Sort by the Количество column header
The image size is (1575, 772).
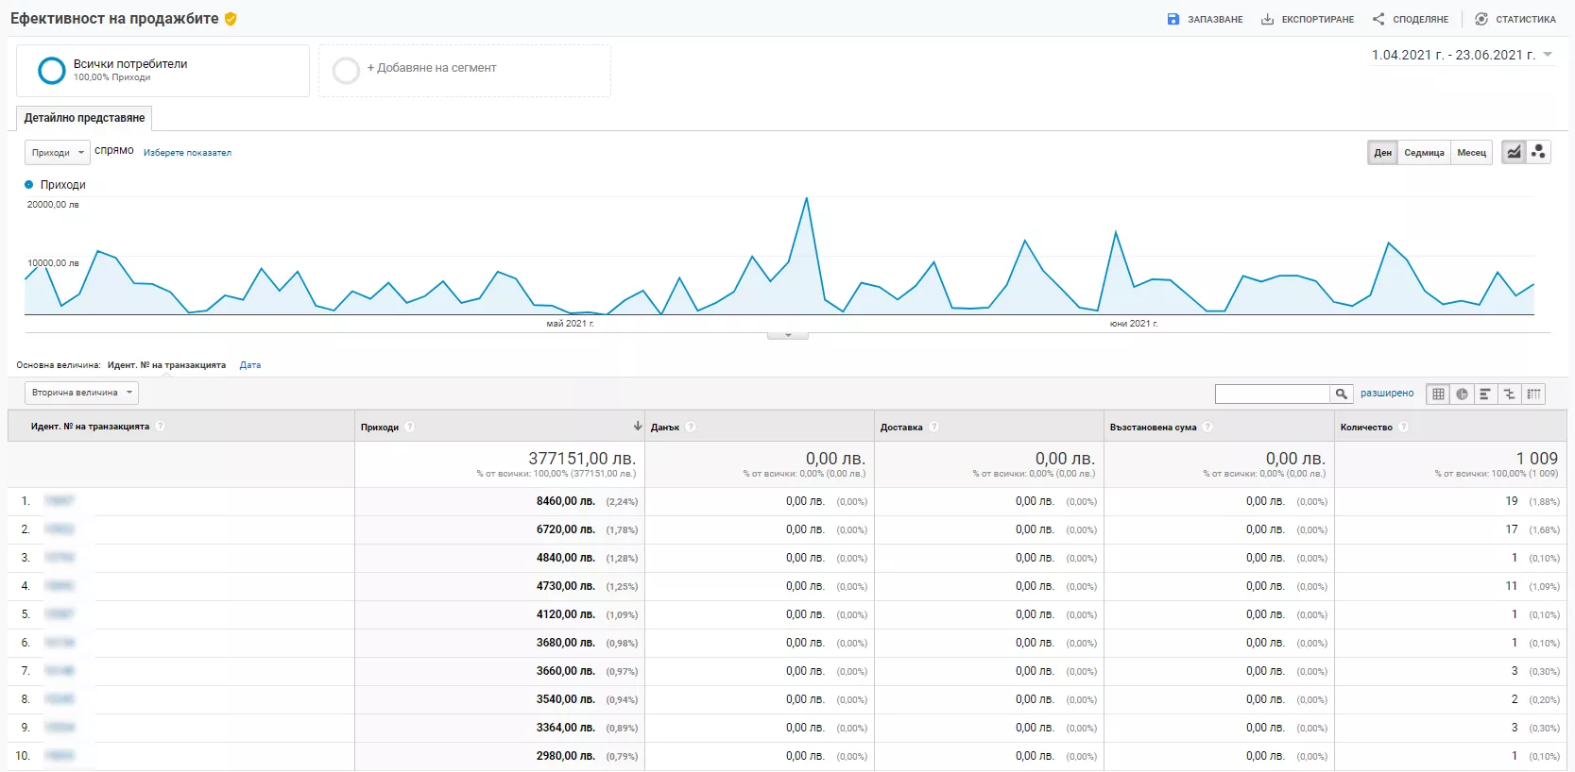coord(1365,428)
